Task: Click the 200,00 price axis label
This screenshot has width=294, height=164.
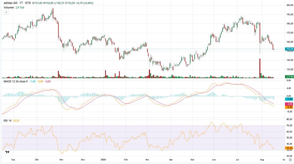Action: [x=290, y=5]
